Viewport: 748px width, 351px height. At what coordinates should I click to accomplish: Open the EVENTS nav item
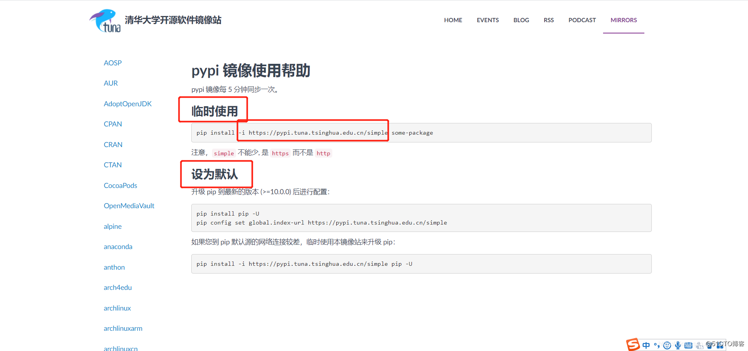[488, 20]
